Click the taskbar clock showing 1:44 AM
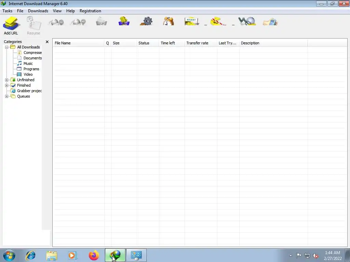This screenshot has width=350, height=262. click(333, 256)
